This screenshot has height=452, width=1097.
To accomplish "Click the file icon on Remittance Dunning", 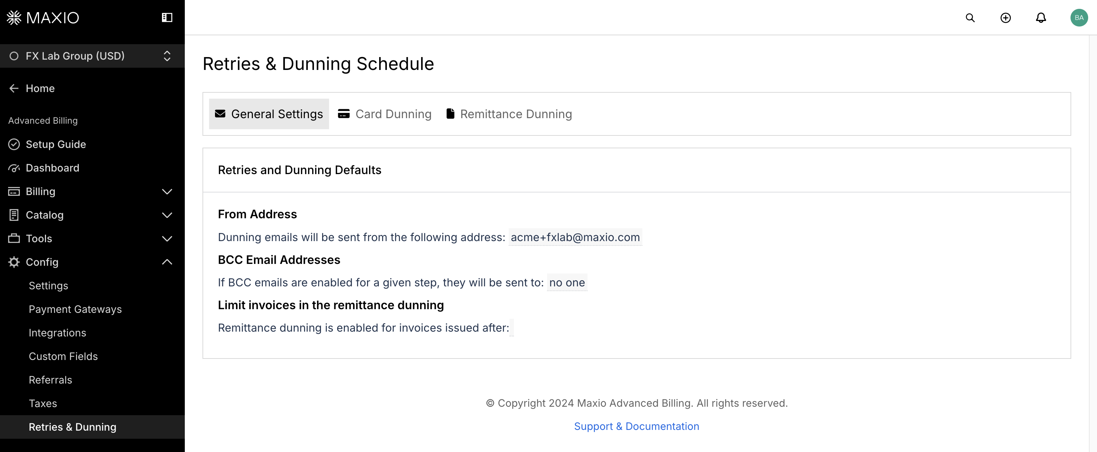I will click(450, 114).
